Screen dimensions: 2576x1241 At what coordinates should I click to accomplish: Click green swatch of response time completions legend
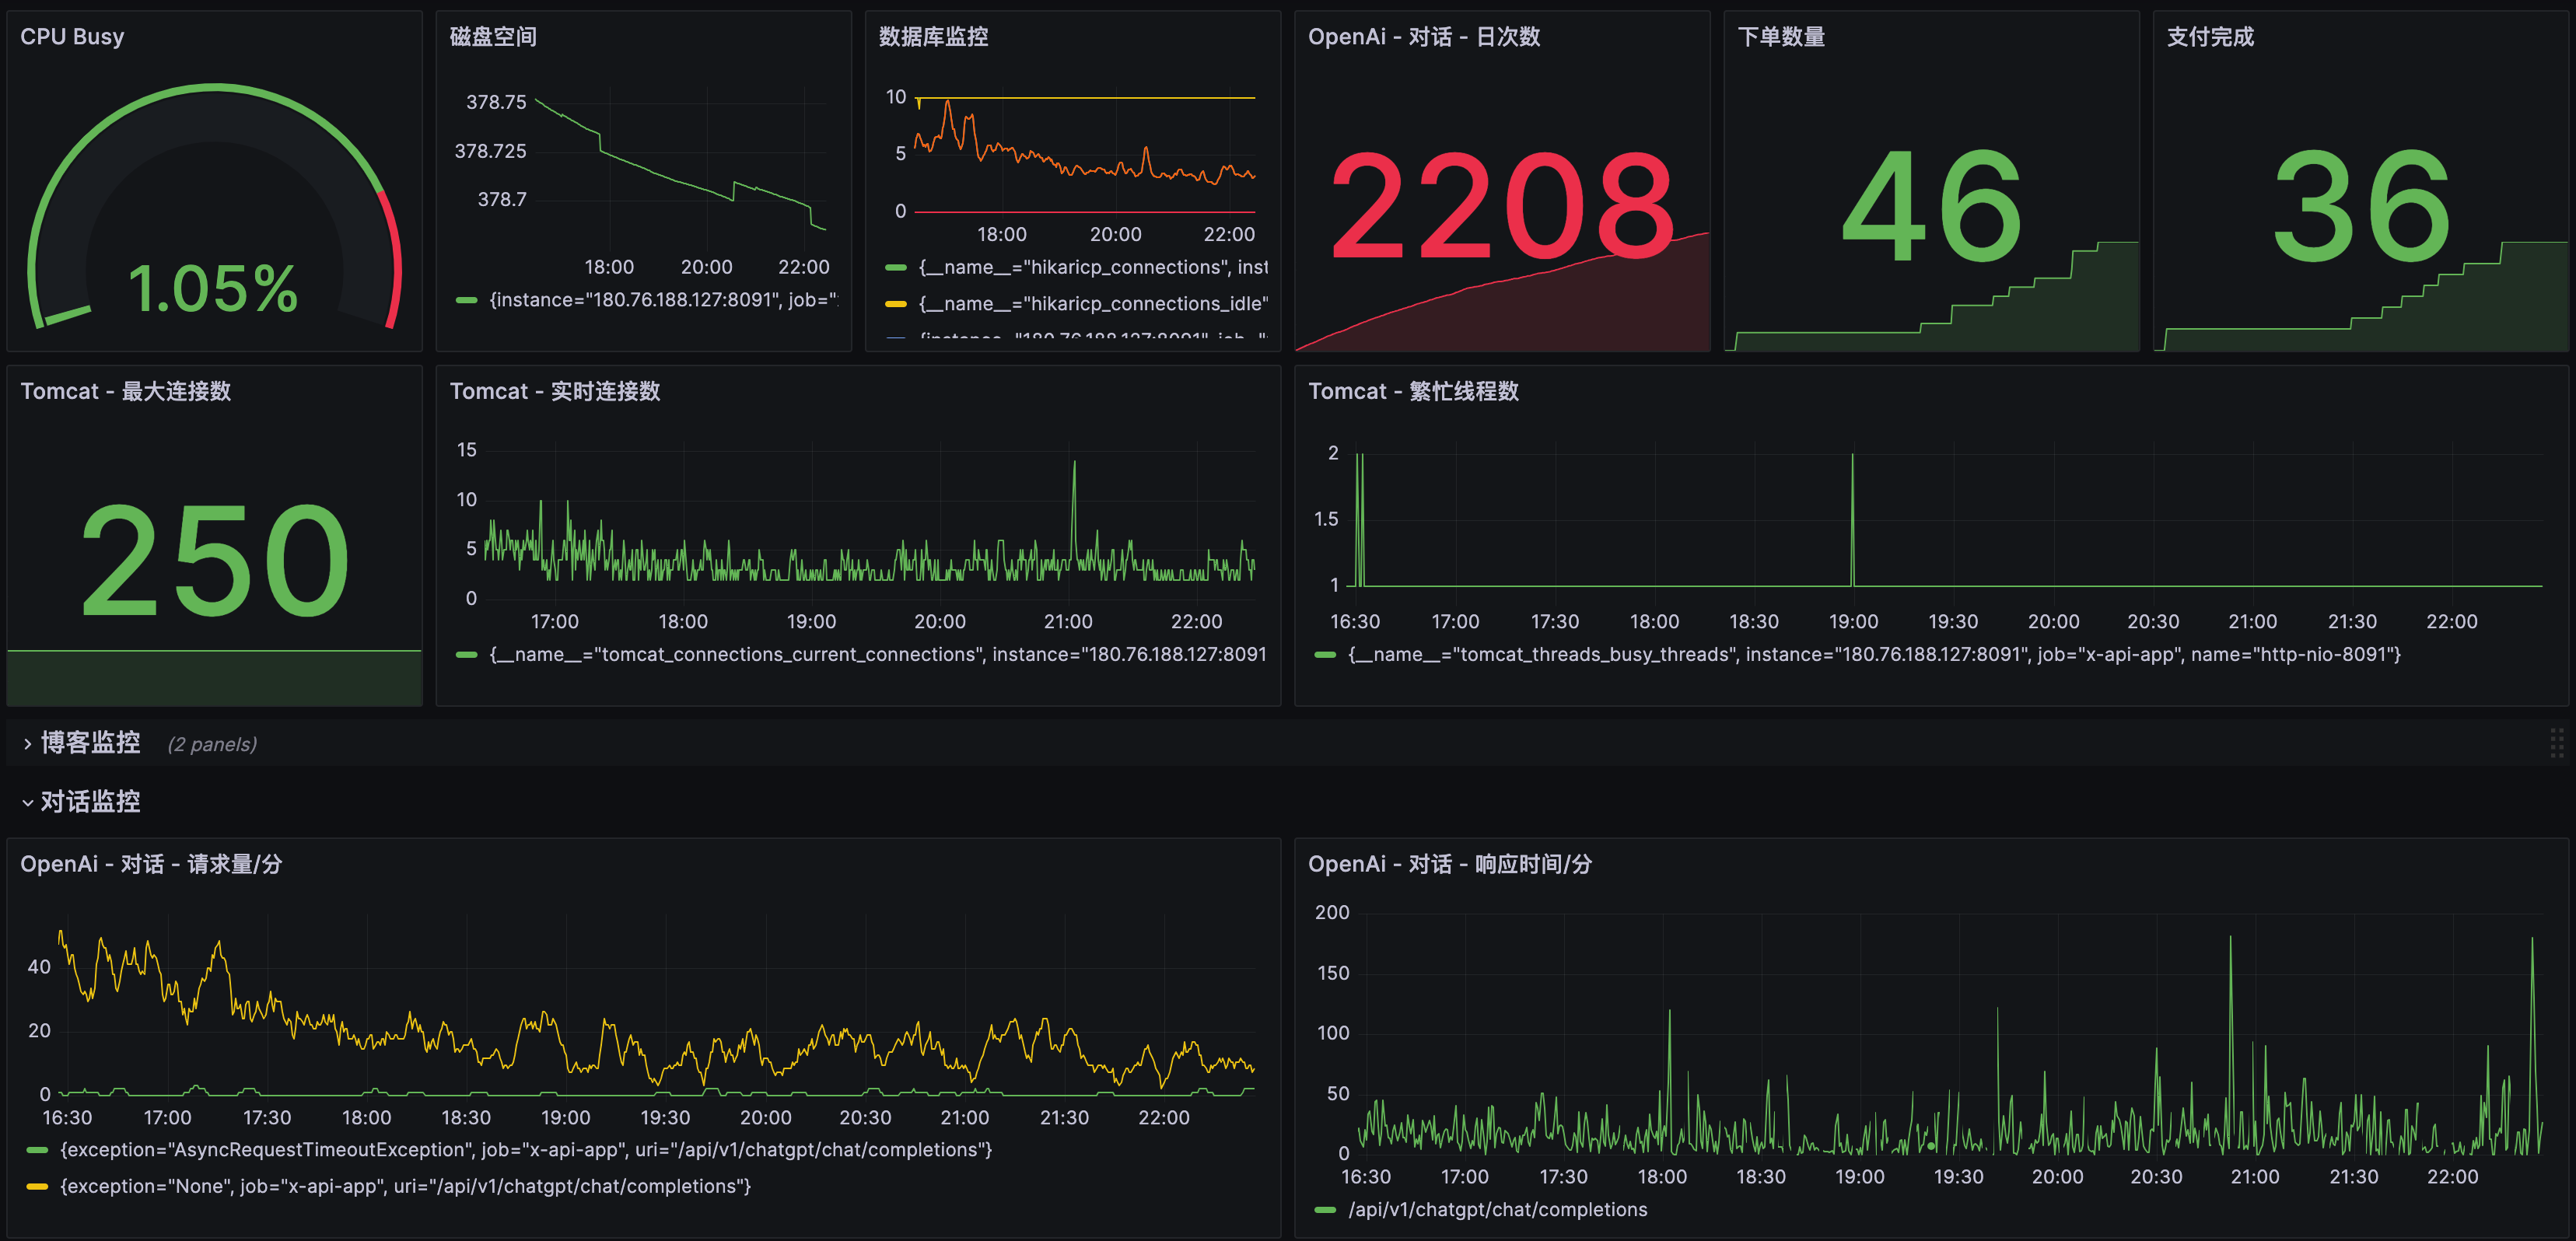1325,1210
